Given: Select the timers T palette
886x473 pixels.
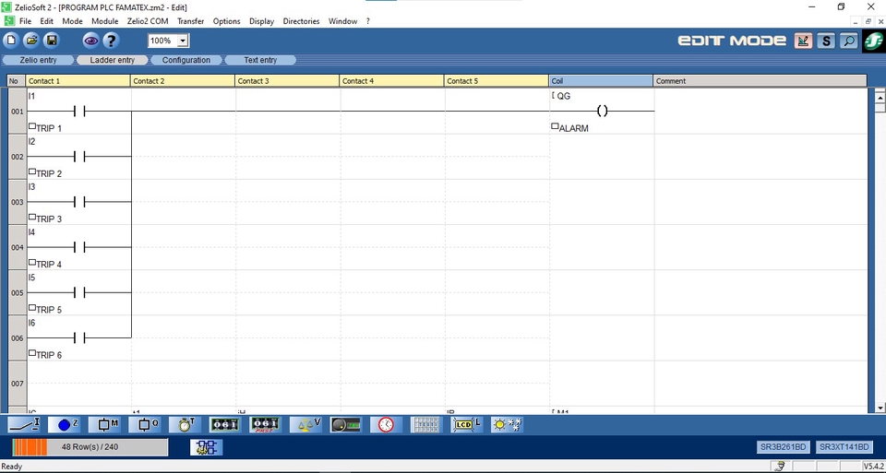Looking at the screenshot, I should (186, 424).
